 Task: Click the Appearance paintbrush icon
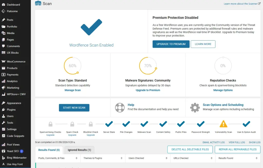pos(3,103)
